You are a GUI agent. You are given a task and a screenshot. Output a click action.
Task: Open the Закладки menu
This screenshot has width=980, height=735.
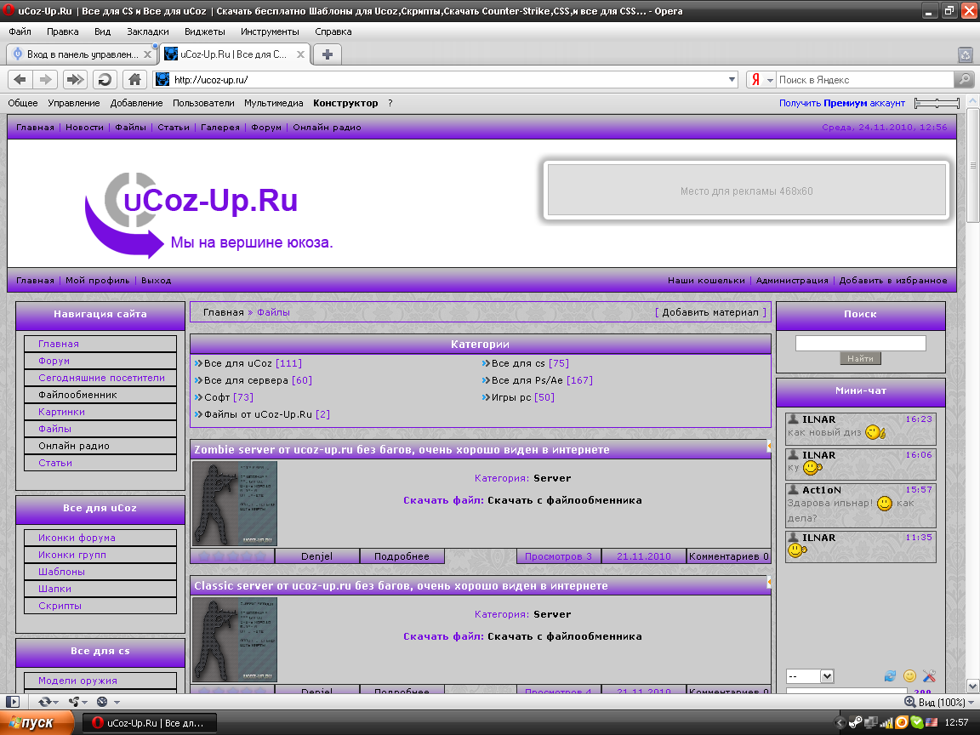(147, 31)
